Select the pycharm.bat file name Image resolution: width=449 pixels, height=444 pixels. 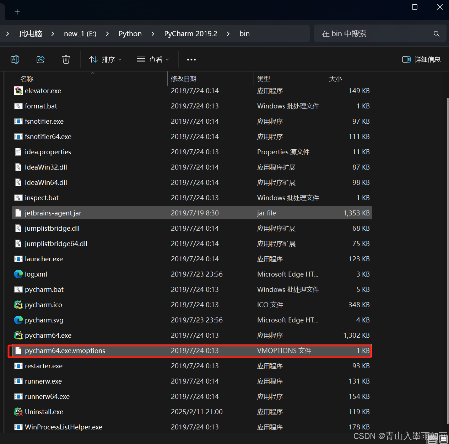pos(44,289)
